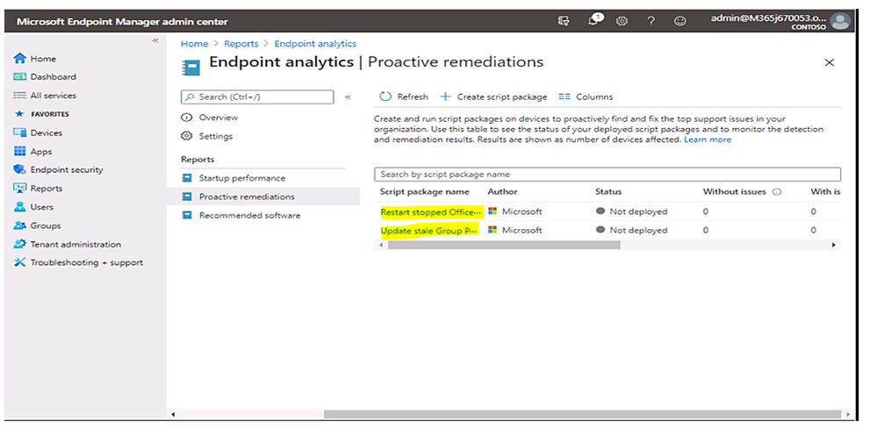
Task: Open the Columns chooser
Action: point(586,97)
